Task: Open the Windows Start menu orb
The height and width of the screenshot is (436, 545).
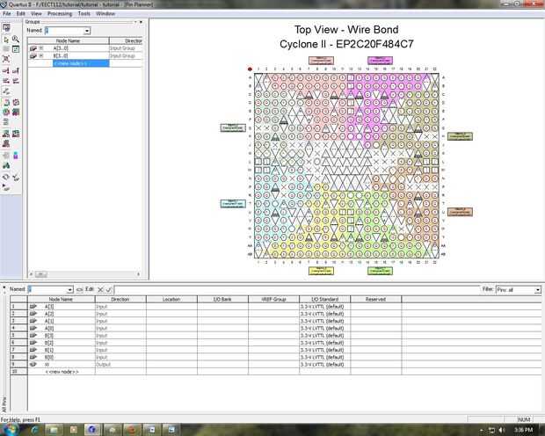Action: click(x=11, y=430)
